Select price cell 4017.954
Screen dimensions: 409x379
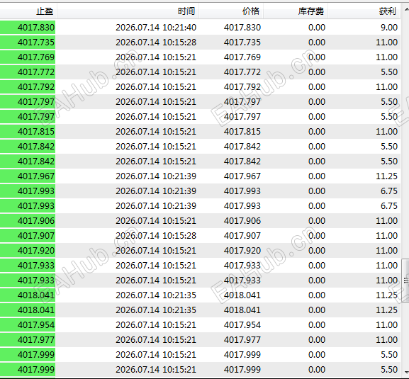tap(242, 325)
